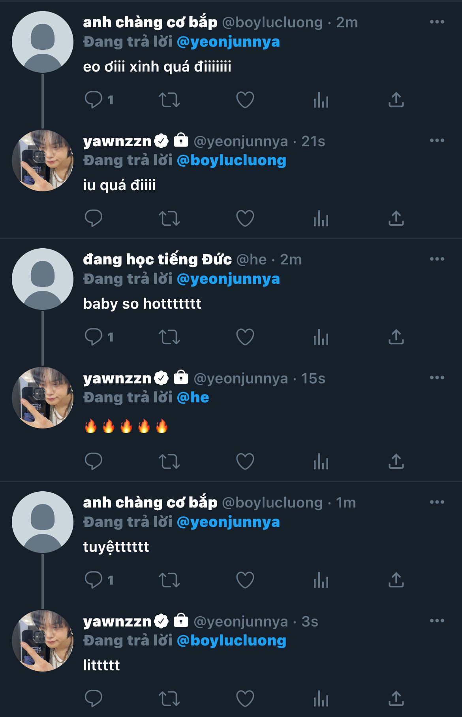462x717 pixels.
Task: Open default avatar of "đang học tiếng Đức"
Action: coord(43,279)
